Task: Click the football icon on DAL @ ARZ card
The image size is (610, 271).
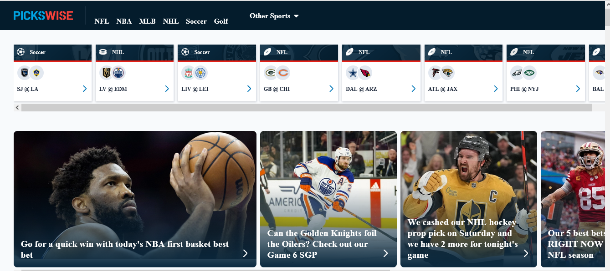Action: (x=349, y=52)
